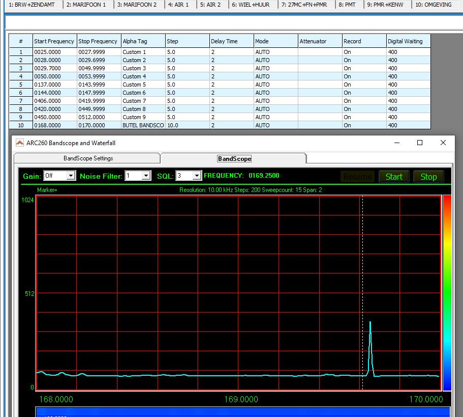Click stop frequency cell 0147.9999

[99, 93]
